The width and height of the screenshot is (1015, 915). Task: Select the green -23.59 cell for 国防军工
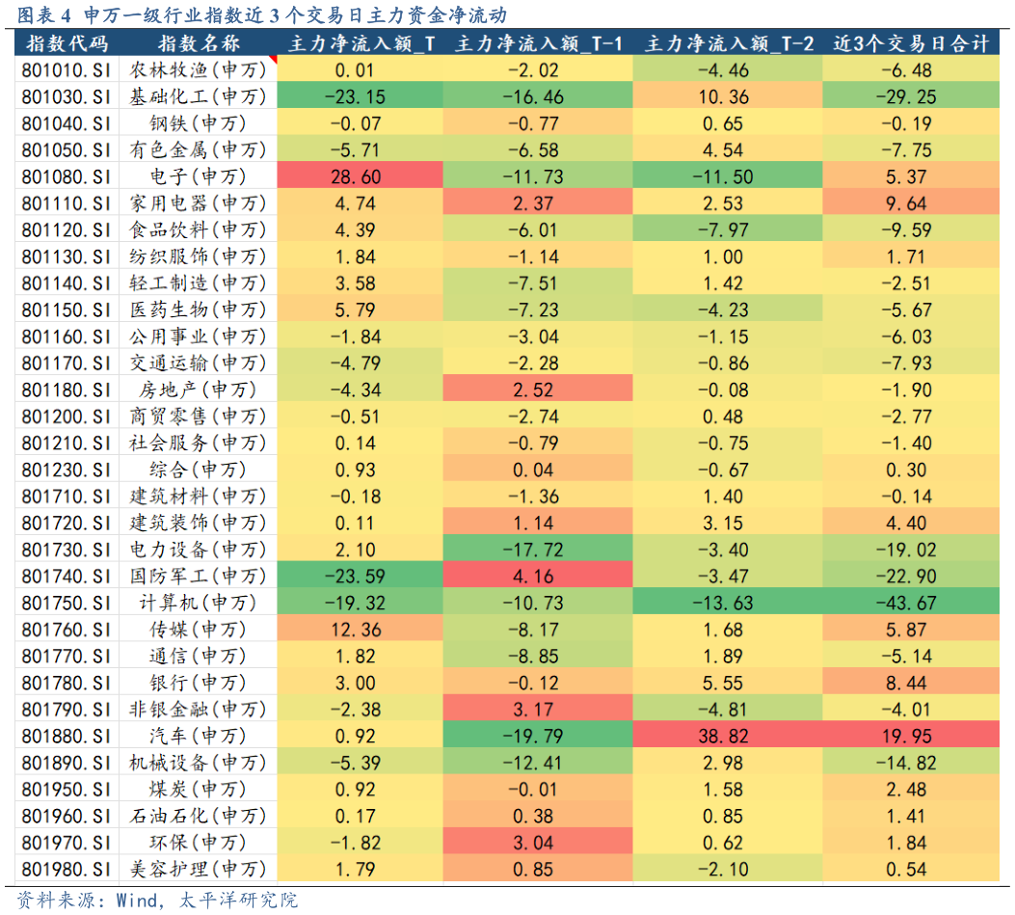coord(358,576)
